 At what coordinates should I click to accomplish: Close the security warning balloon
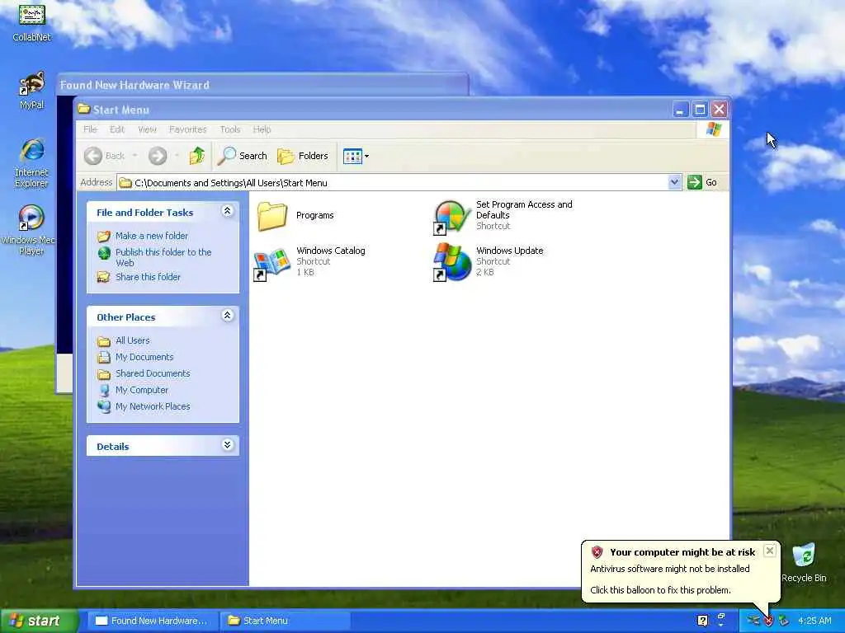770,551
